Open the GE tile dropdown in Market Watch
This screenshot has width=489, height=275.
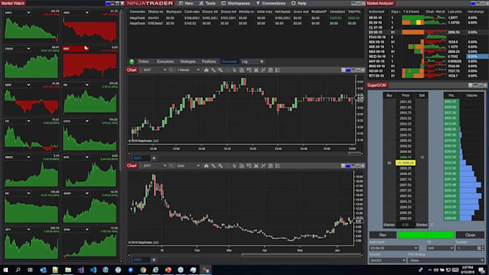(28, 121)
